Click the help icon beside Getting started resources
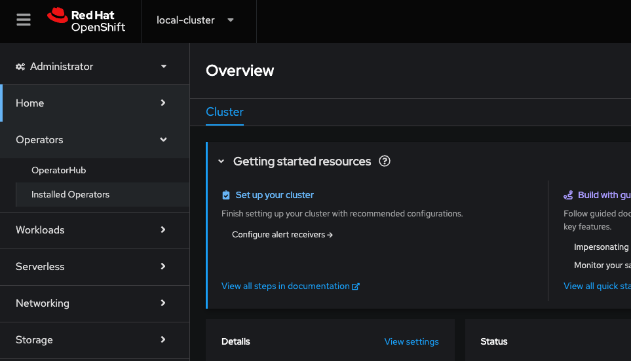This screenshot has width=631, height=361. (385, 161)
